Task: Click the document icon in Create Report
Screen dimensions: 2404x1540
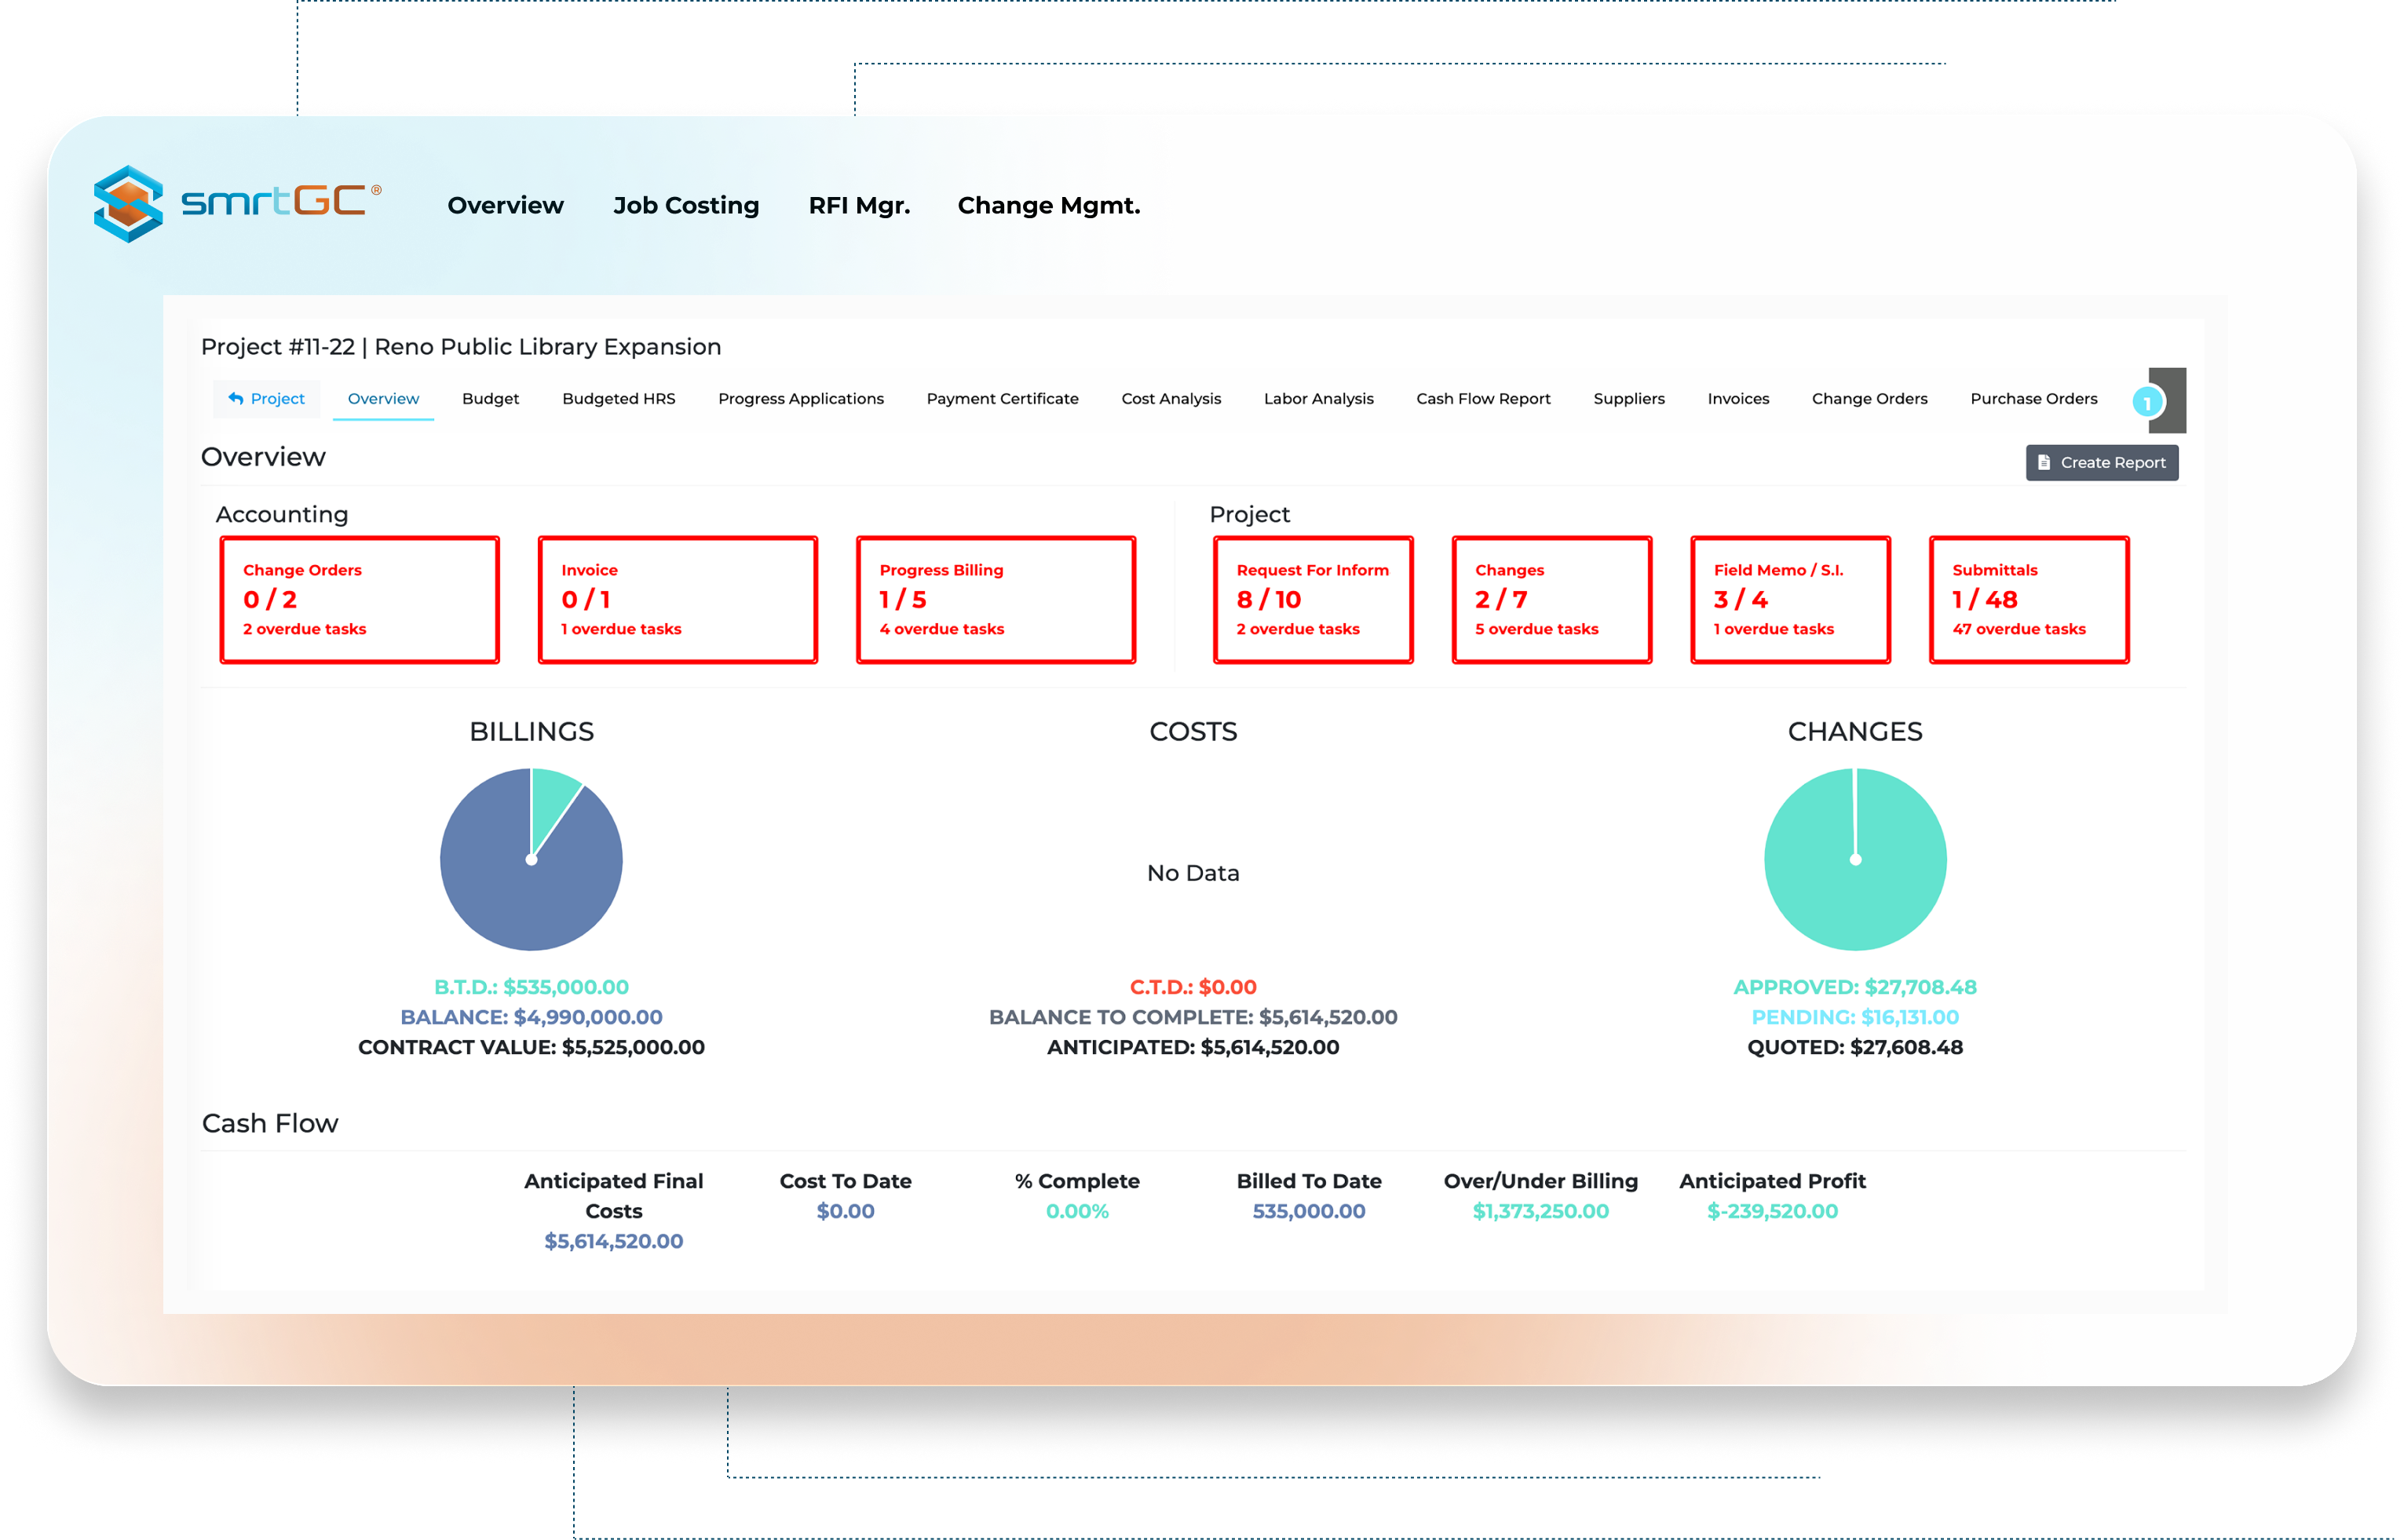Action: coord(2044,462)
